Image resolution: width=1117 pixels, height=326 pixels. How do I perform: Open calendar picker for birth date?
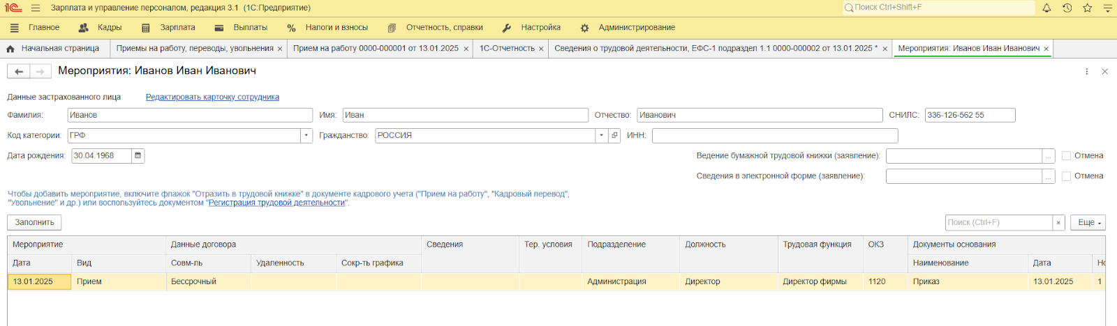138,156
